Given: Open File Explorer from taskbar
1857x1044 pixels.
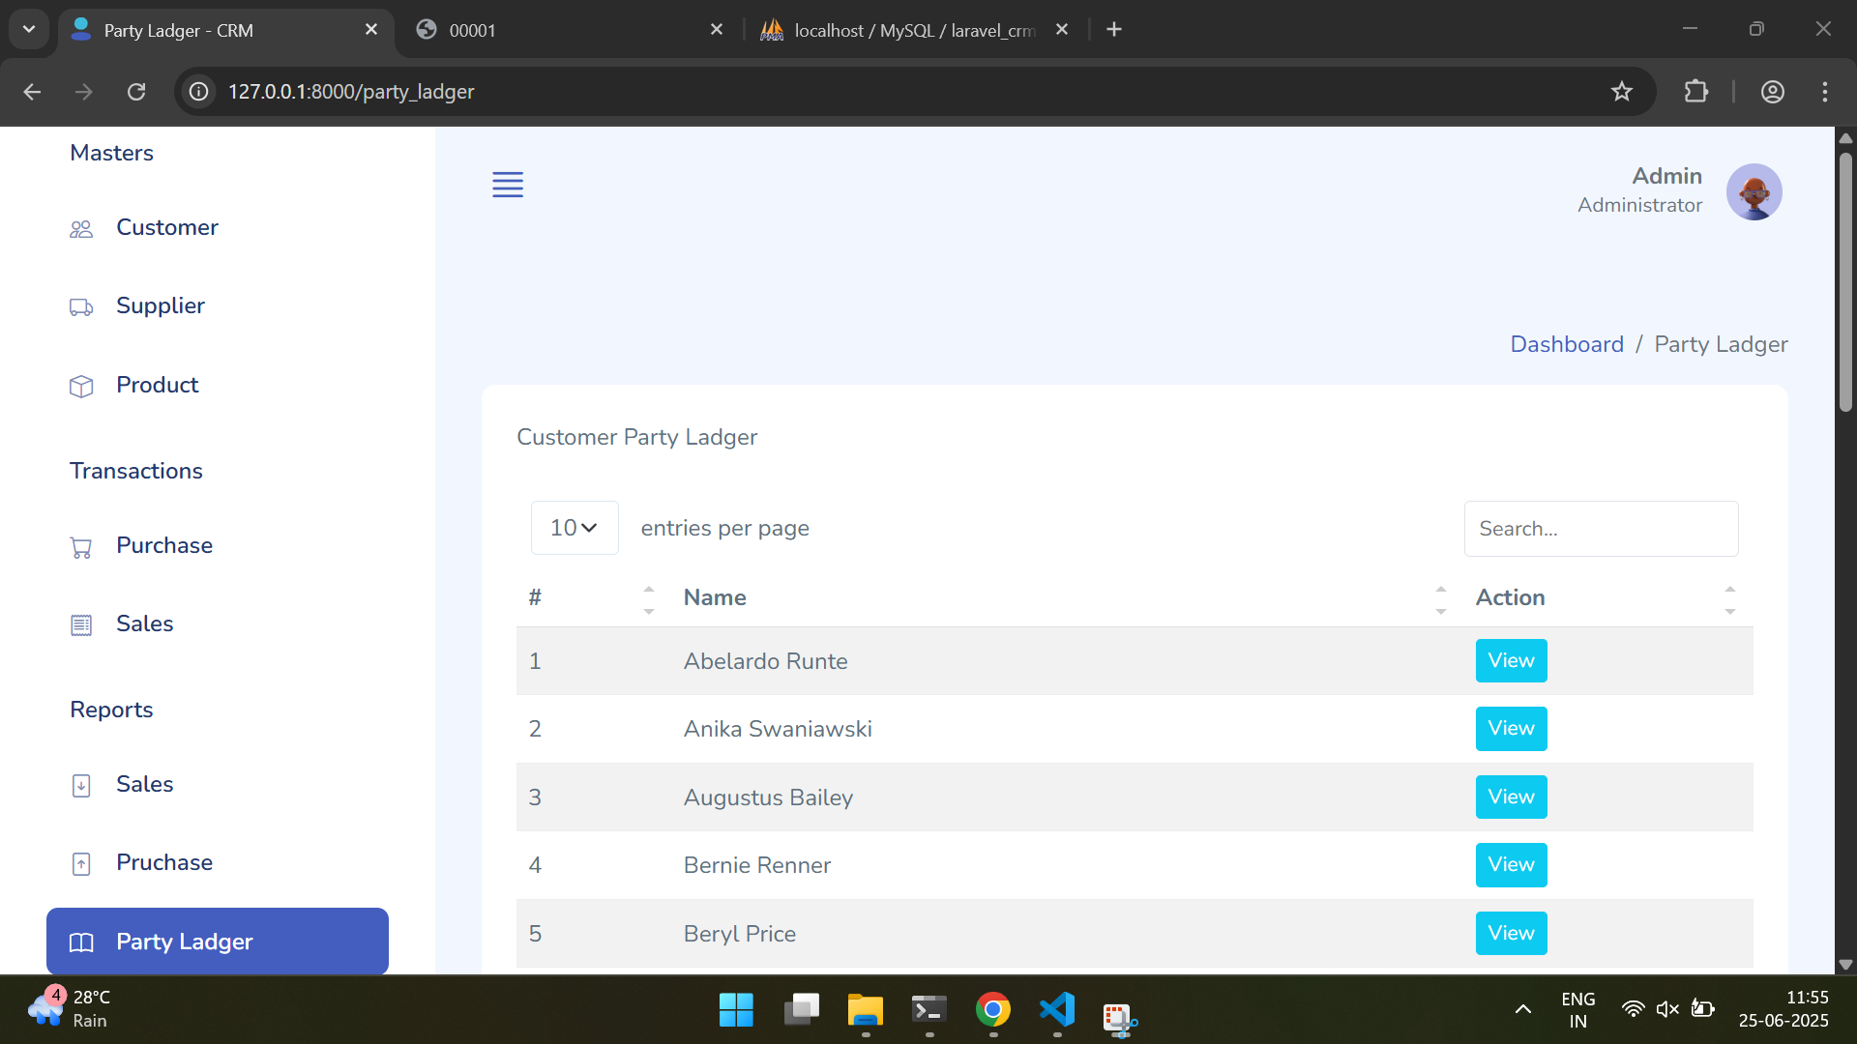Looking at the screenshot, I should click(x=866, y=1010).
